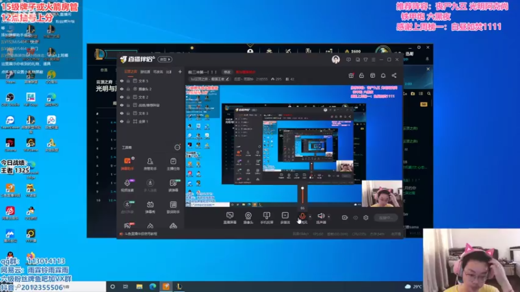Add 手机投屏 phone screen-cast source
520x292 pixels.
(266, 218)
